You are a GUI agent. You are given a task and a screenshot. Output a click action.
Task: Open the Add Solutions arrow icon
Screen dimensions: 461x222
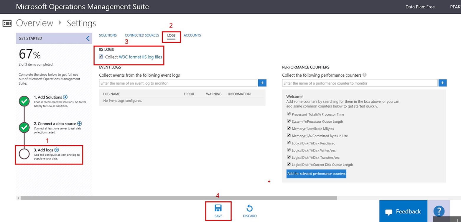pos(65,97)
